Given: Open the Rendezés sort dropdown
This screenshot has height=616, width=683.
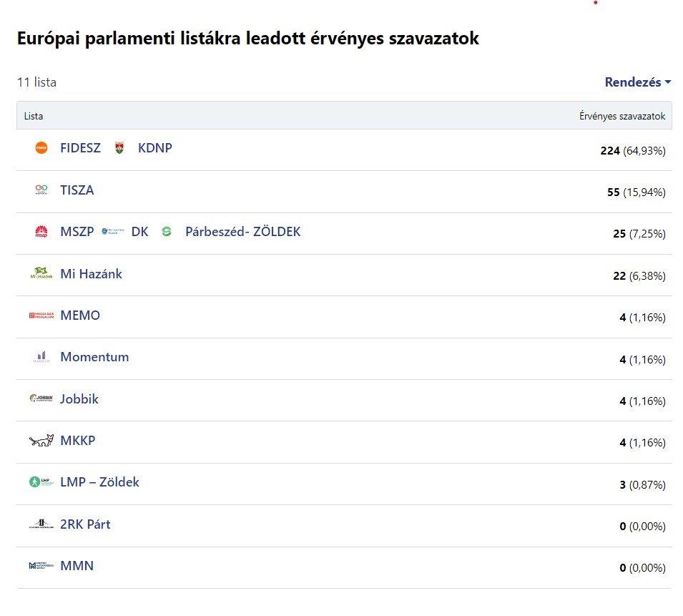Looking at the screenshot, I should [x=638, y=82].
